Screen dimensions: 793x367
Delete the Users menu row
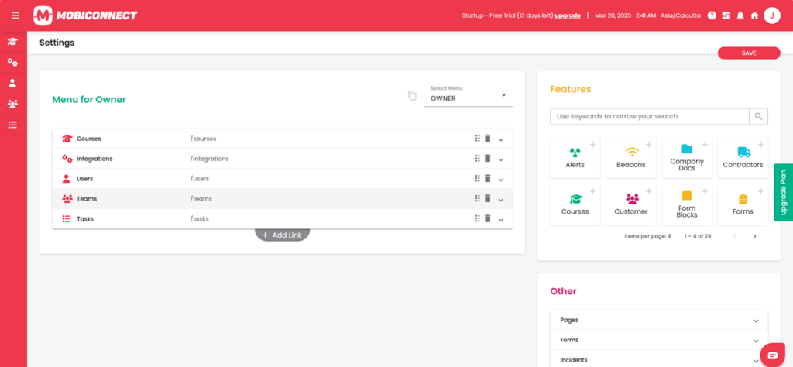(x=488, y=178)
